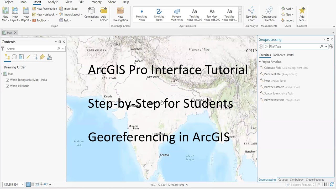Click Import Map button
The width and height of the screenshot is (336, 189).
[x=68, y=9]
